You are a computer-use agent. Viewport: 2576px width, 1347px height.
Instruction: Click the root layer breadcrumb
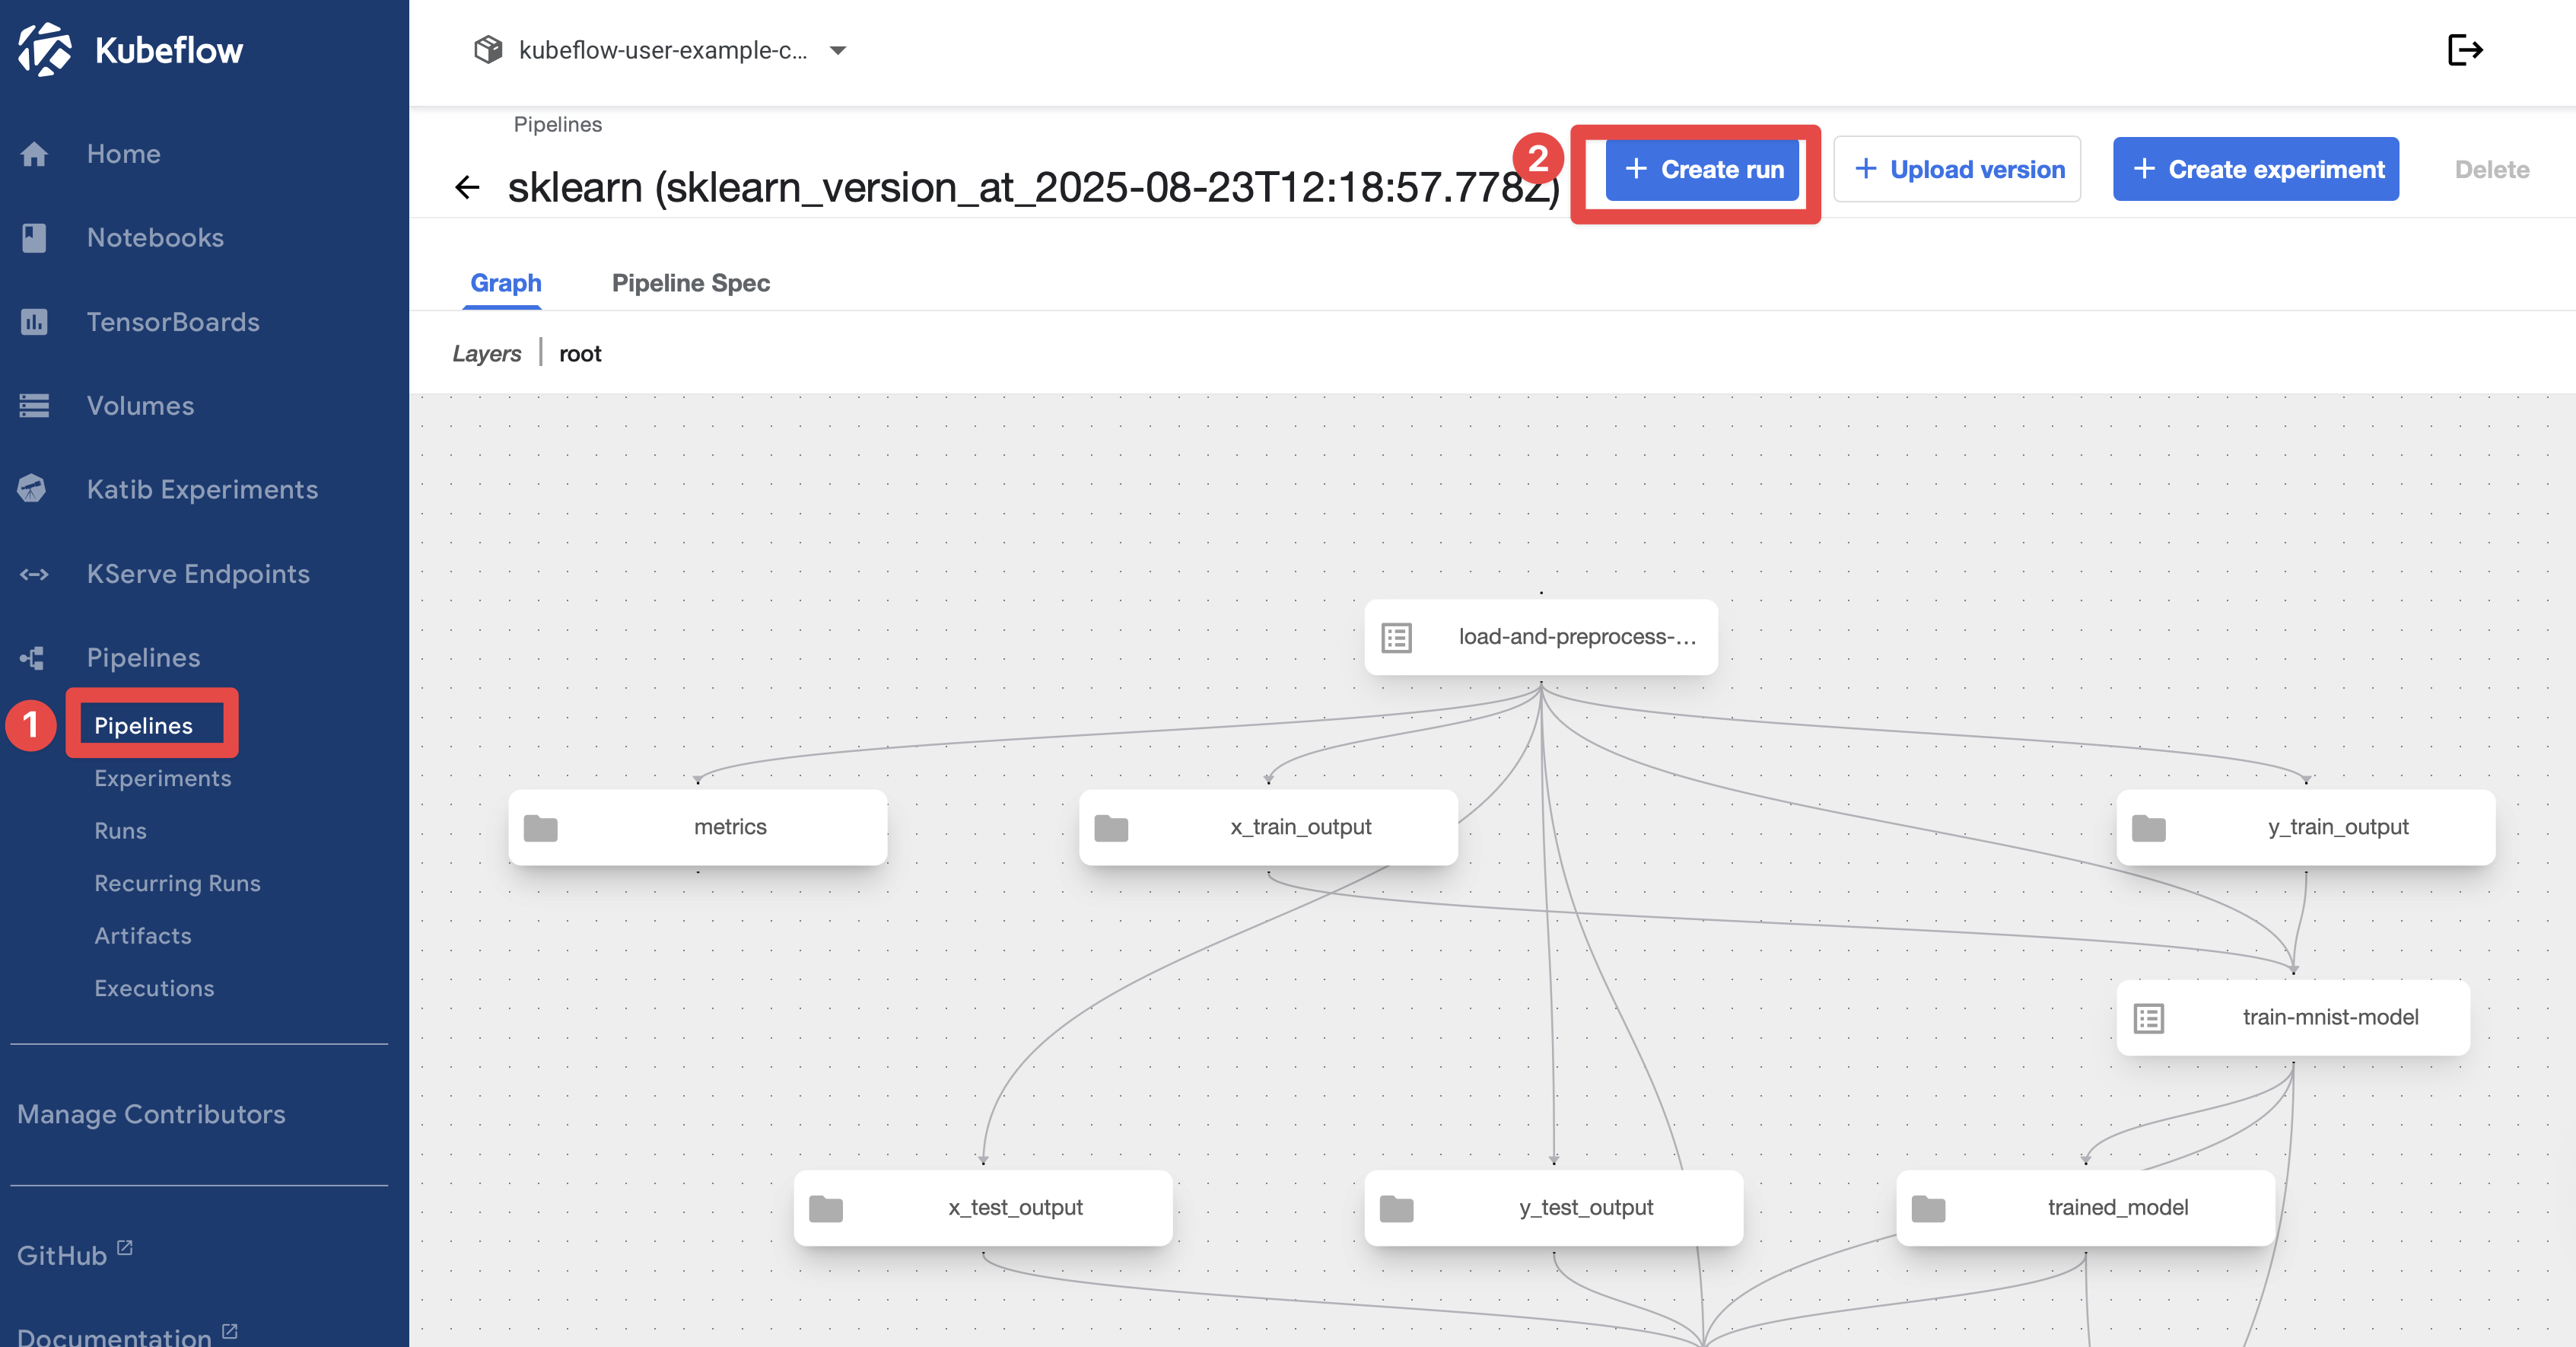click(x=580, y=354)
